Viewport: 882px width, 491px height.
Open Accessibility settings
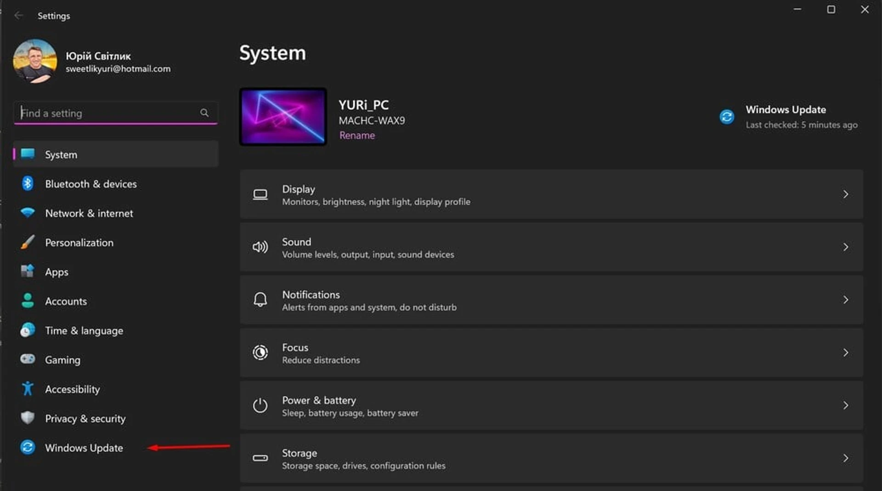point(116,389)
